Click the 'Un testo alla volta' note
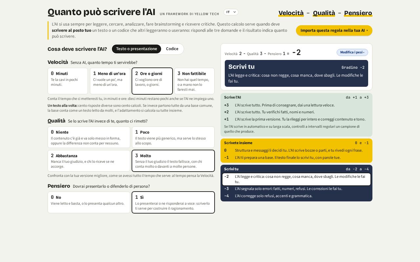The height and width of the screenshot is (262, 420). [x=131, y=108]
